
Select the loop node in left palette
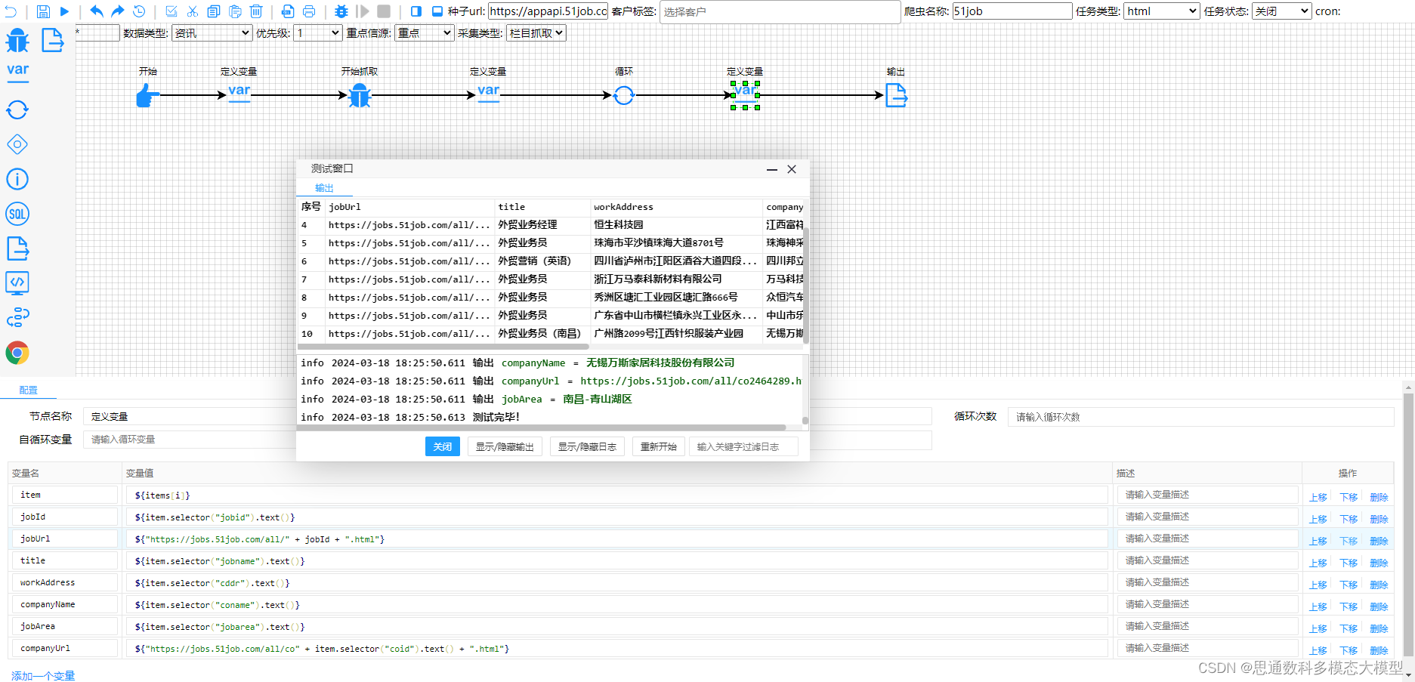point(17,110)
